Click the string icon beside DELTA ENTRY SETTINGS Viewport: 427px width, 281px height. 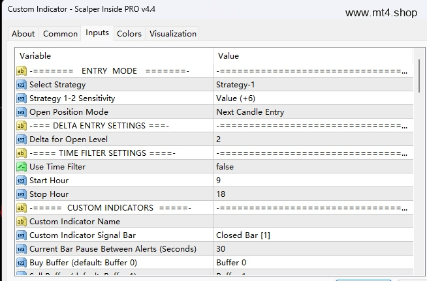click(22, 126)
